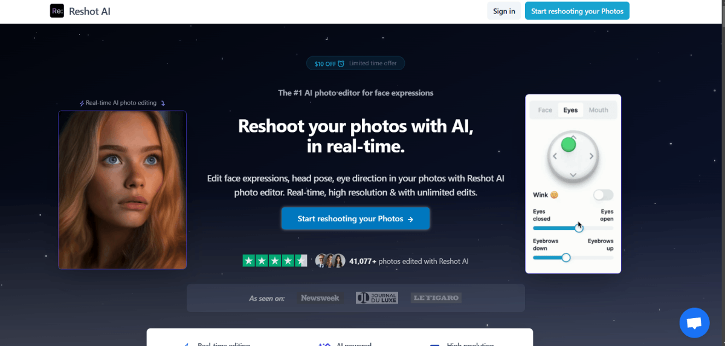The height and width of the screenshot is (346, 725).
Task: Click the Le Figaro logo
Action: [436, 298]
